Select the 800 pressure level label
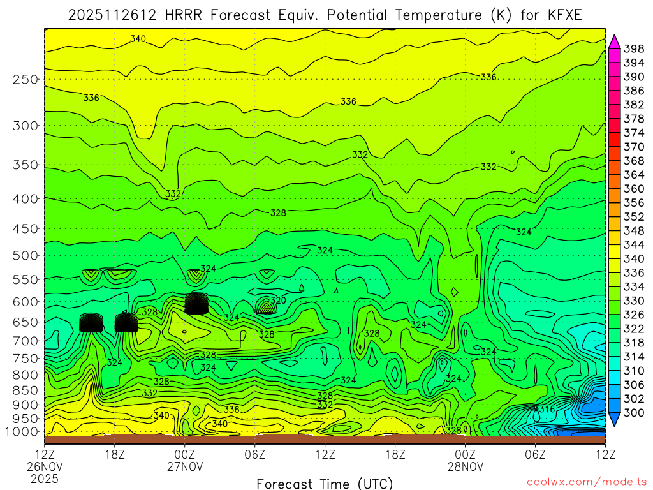 point(26,375)
